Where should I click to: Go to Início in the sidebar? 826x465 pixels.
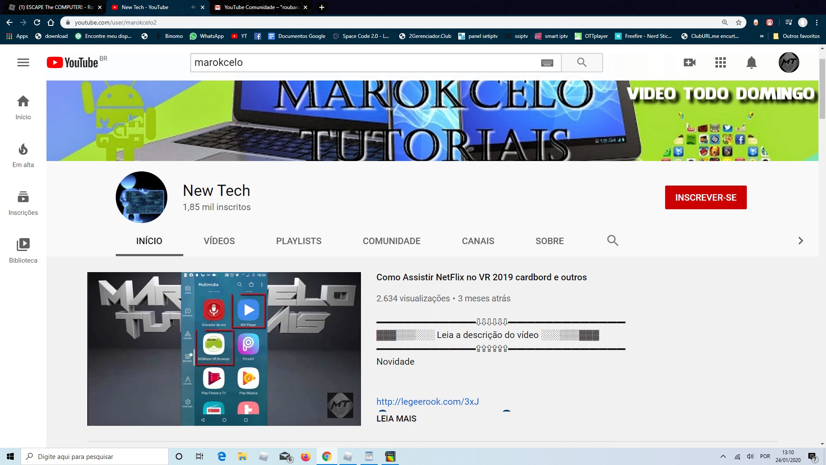pos(23,108)
